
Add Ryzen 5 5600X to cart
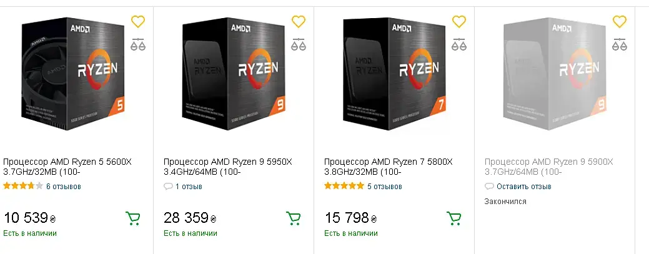(x=132, y=218)
